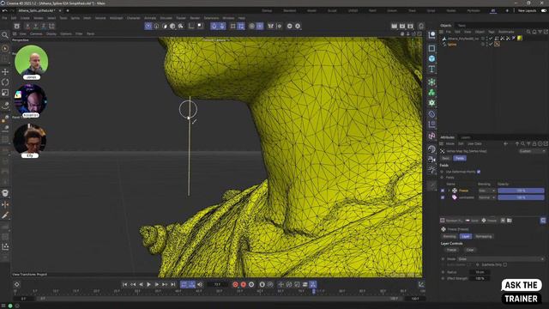Image resolution: width=549 pixels, height=309 pixels.
Task: Click the Freeze button under Layer Controls
Action: tap(452, 250)
